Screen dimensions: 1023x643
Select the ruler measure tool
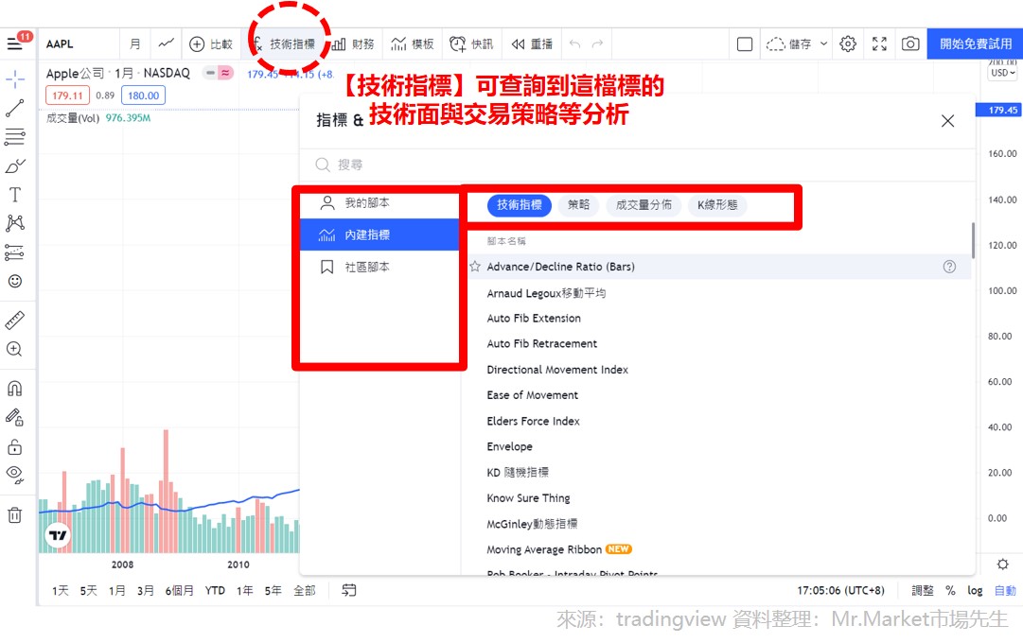click(x=15, y=321)
